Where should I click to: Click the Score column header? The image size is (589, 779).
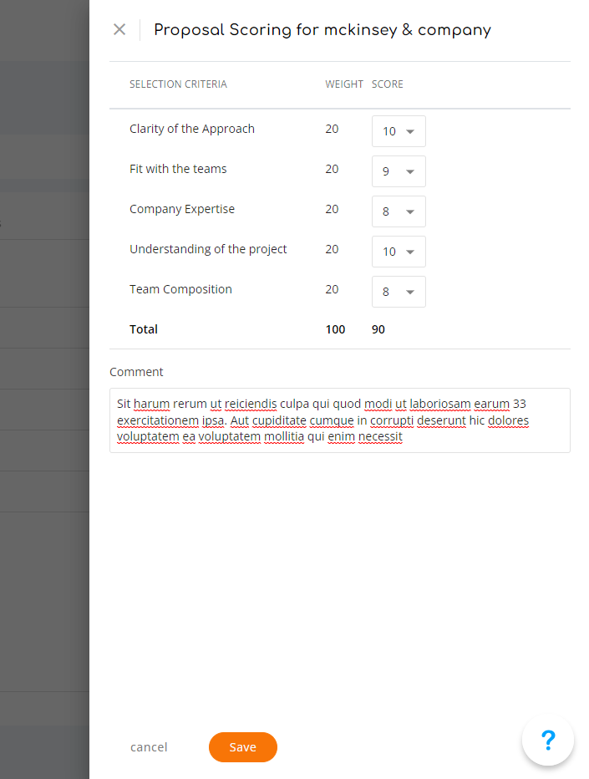tap(388, 84)
